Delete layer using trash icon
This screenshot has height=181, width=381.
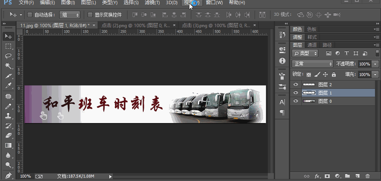point(367,176)
